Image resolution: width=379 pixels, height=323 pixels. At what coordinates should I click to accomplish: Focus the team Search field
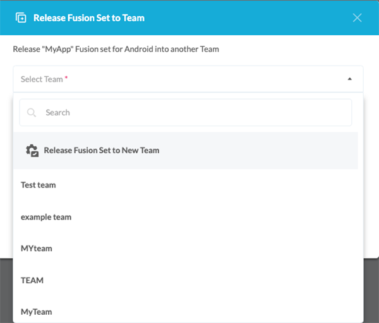click(x=189, y=112)
